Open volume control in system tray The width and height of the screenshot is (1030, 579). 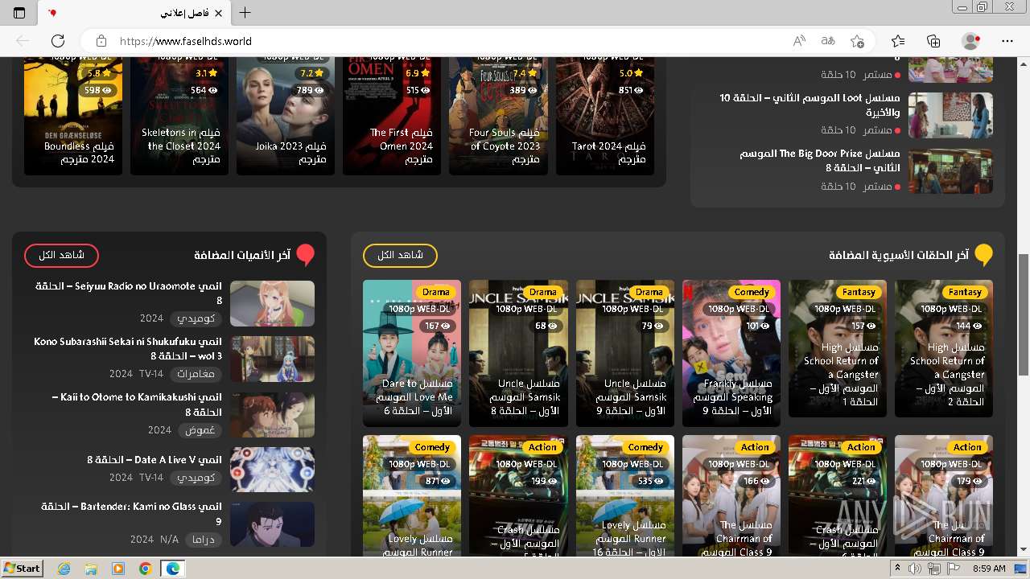point(915,569)
